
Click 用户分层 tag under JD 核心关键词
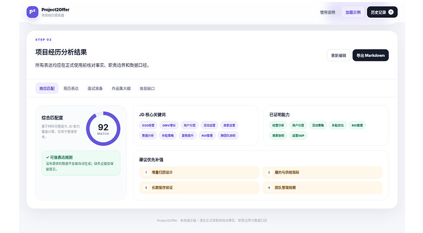coord(189,125)
